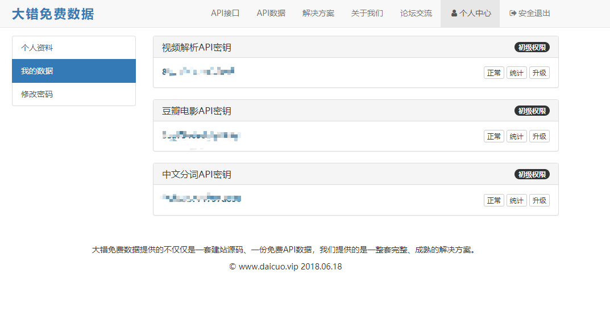Open the 论坛交流 forum link

click(416, 14)
